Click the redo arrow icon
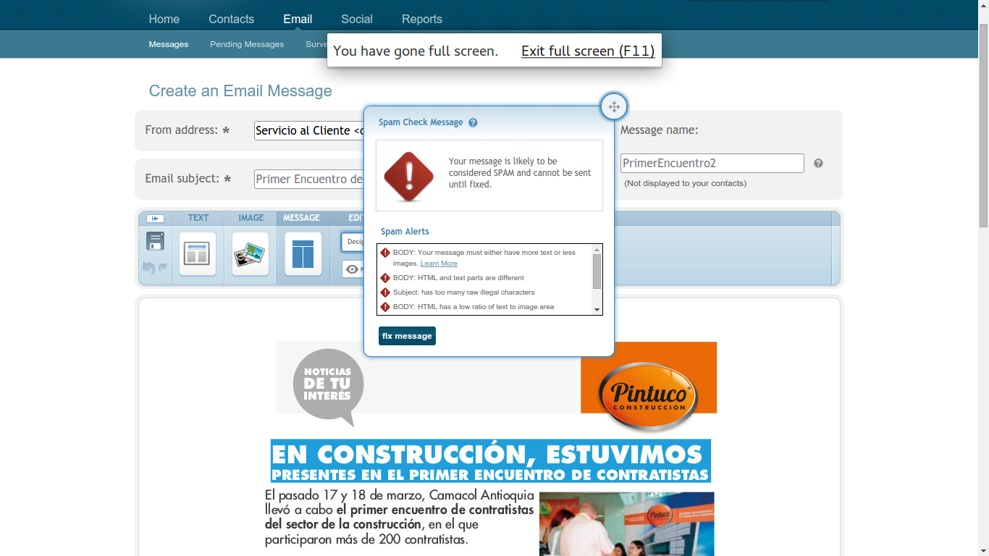Screen dimensions: 989x556 pyautogui.click(x=162, y=267)
